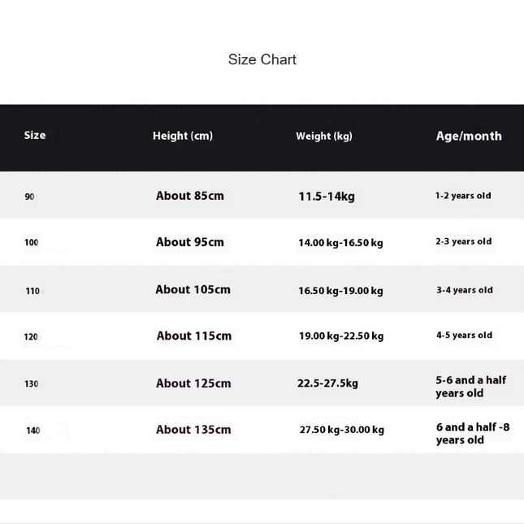Viewport: 524px width, 524px height.
Task: Click the About 85cm height cell
Action: pos(190,196)
